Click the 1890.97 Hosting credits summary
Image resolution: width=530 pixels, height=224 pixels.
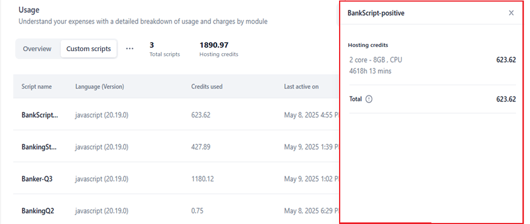click(x=218, y=45)
